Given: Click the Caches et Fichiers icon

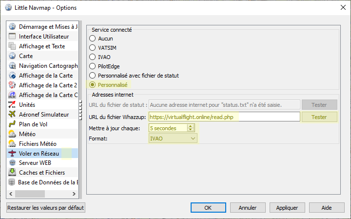Looking at the screenshot, I should [13, 173].
